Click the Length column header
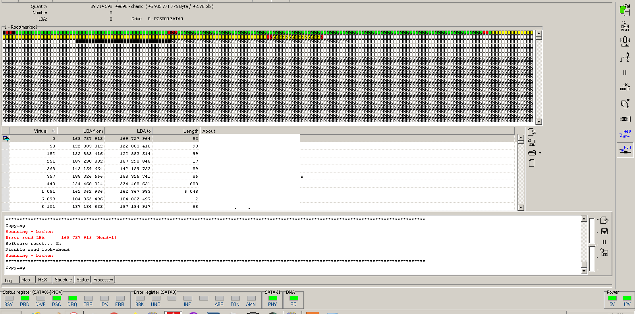 [176, 131]
